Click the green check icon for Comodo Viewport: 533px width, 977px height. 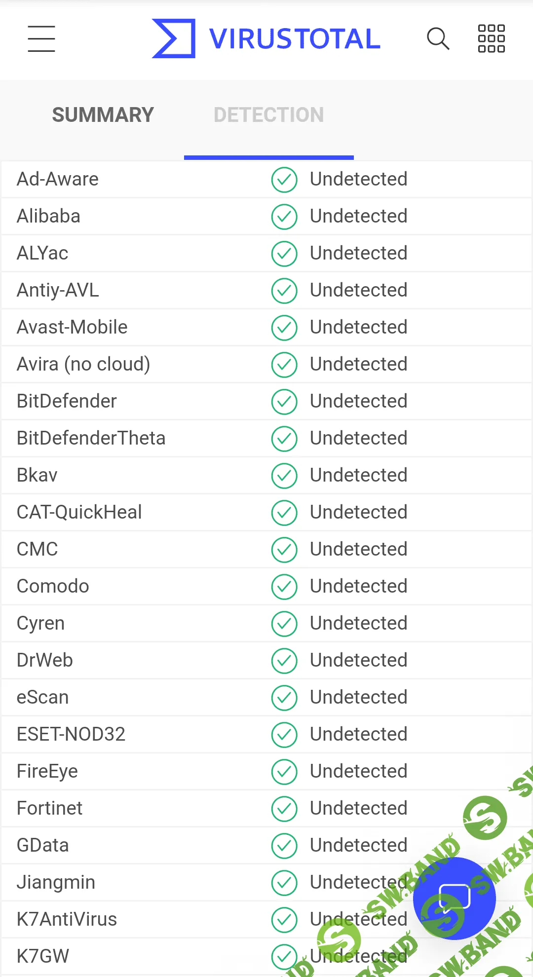point(284,587)
